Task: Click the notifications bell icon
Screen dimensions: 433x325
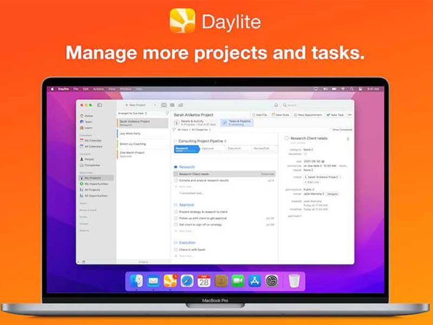Action: (276, 105)
